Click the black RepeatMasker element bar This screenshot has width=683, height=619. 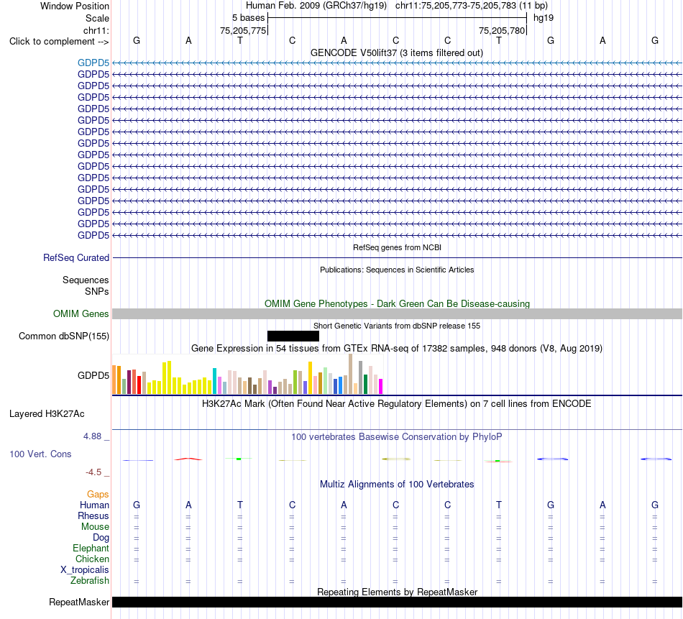397,602
